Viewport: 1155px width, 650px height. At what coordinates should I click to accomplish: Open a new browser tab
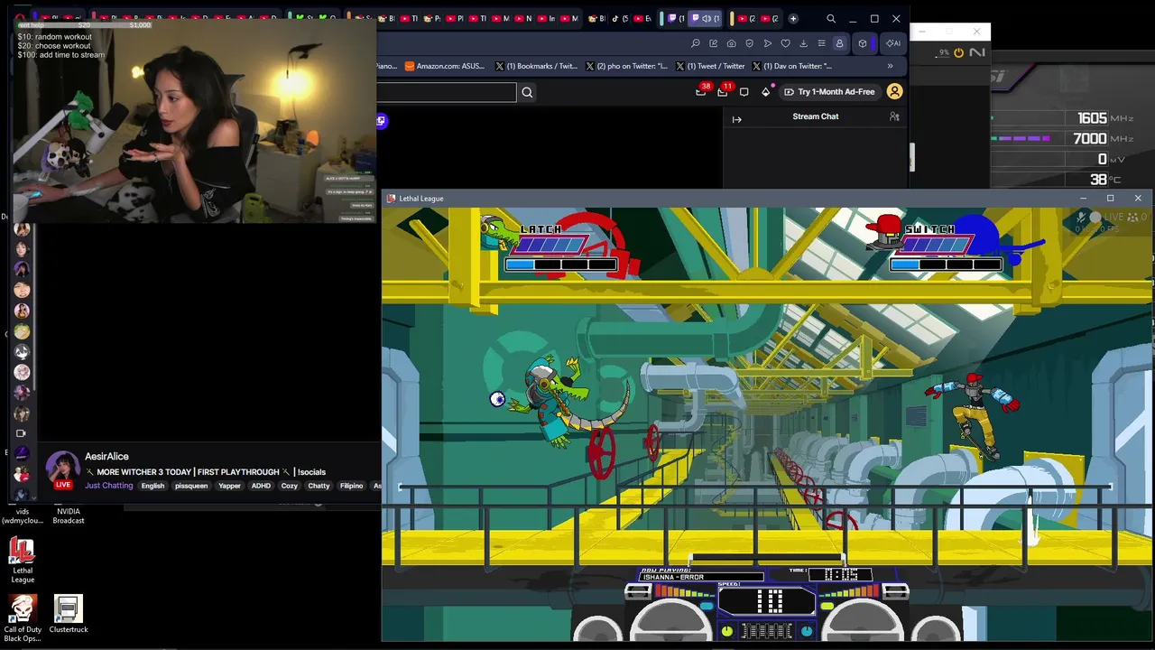pyautogui.click(x=793, y=18)
